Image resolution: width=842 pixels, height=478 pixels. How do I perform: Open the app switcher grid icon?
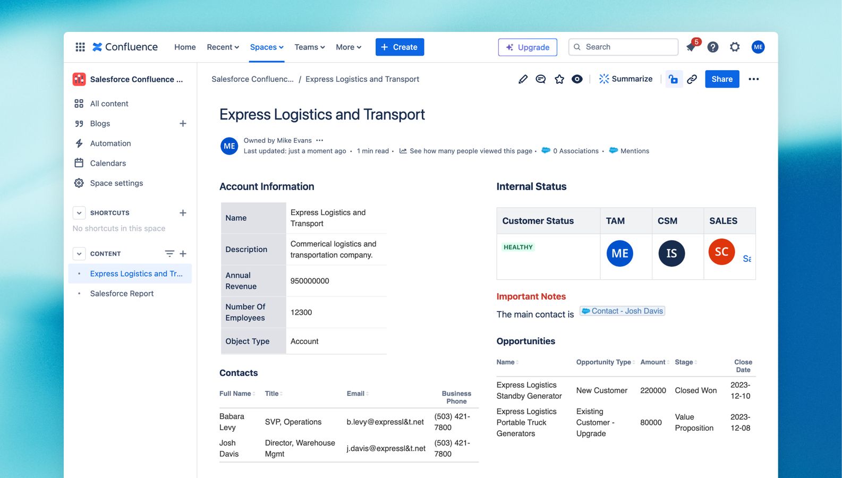tap(80, 47)
